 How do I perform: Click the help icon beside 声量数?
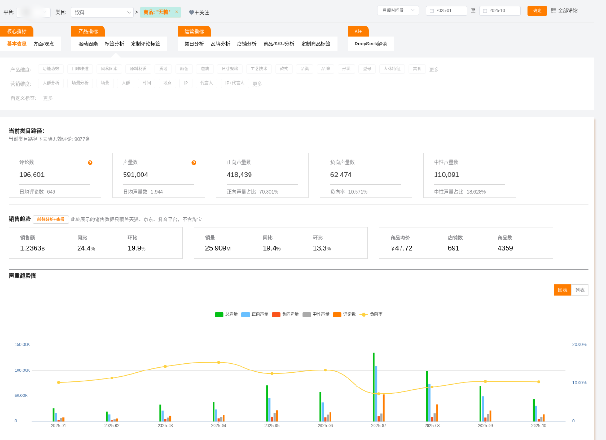pos(194,163)
